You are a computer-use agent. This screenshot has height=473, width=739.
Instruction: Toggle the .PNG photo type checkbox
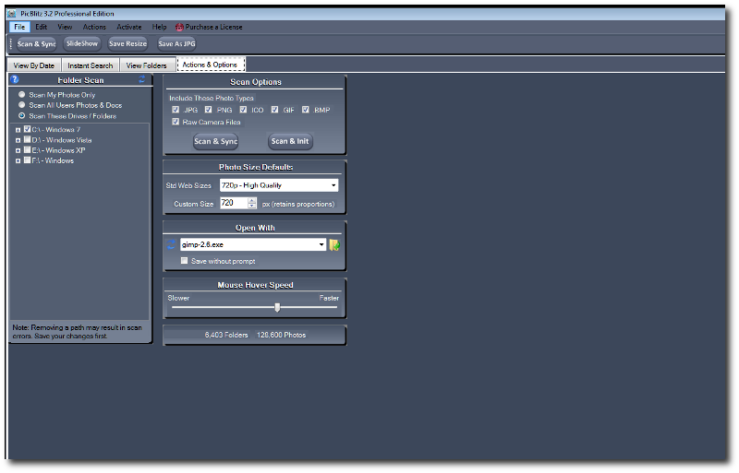click(x=209, y=110)
